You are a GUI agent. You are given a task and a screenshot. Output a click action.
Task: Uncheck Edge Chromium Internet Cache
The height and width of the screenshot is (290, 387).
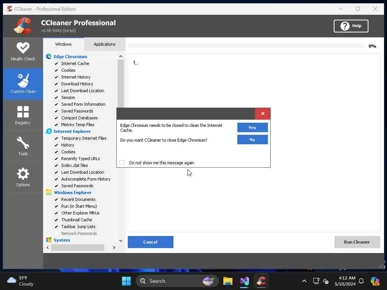coord(56,63)
